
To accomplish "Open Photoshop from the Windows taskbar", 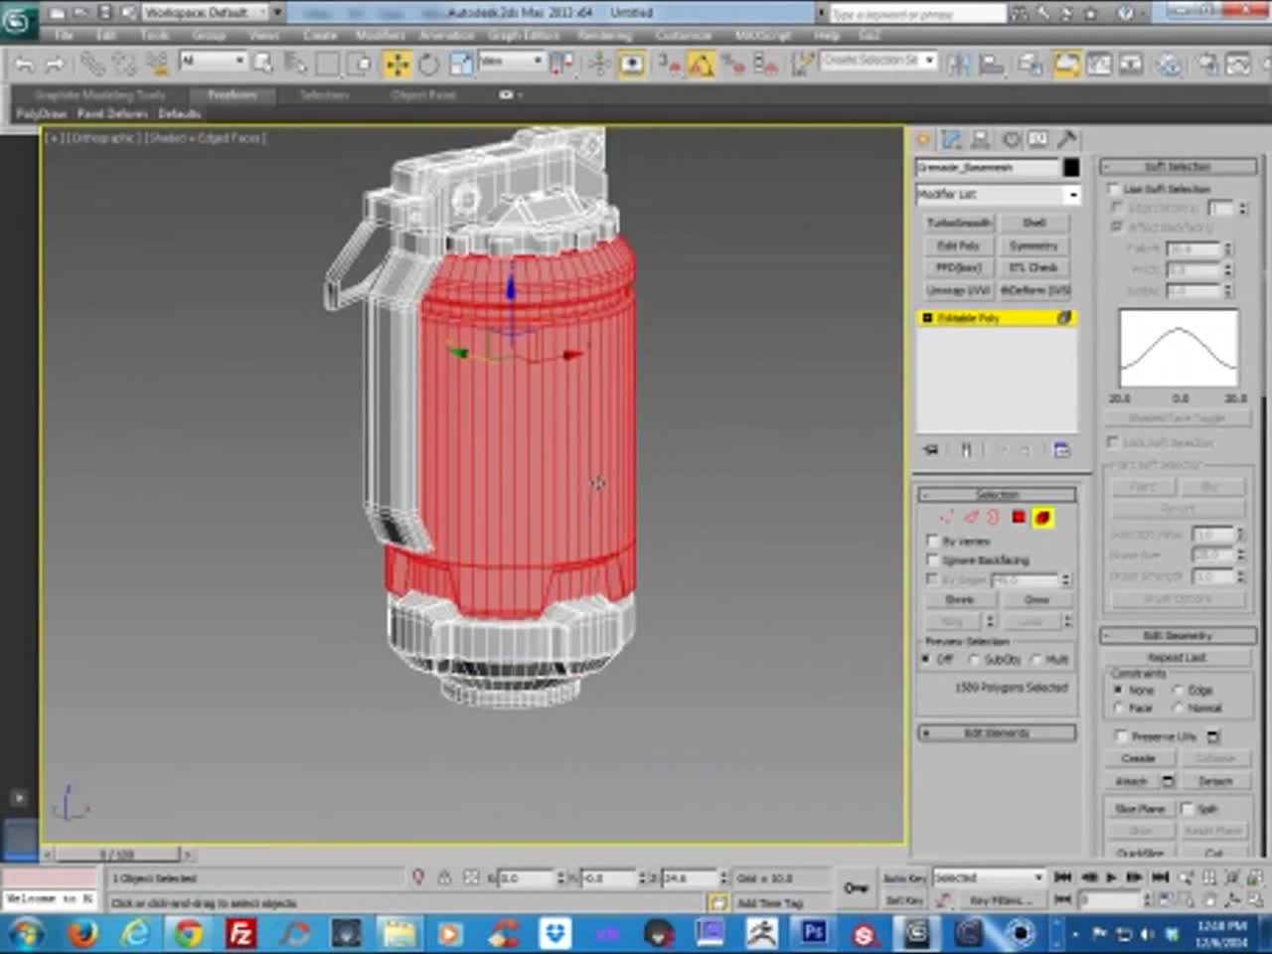I will (x=814, y=933).
